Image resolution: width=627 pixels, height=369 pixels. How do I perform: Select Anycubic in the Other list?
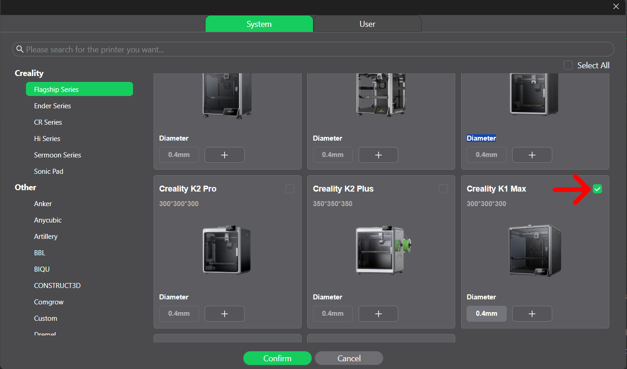tap(48, 220)
